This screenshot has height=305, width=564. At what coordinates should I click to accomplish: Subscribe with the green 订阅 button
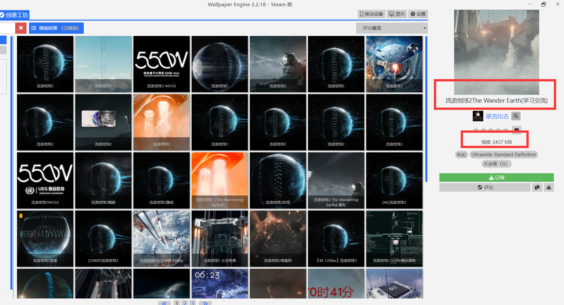pyautogui.click(x=496, y=178)
